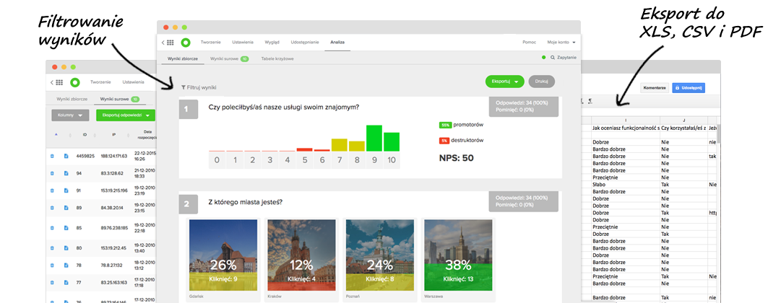Open the Kolumny dropdown in left window
The width and height of the screenshot is (768, 303).
point(70,115)
